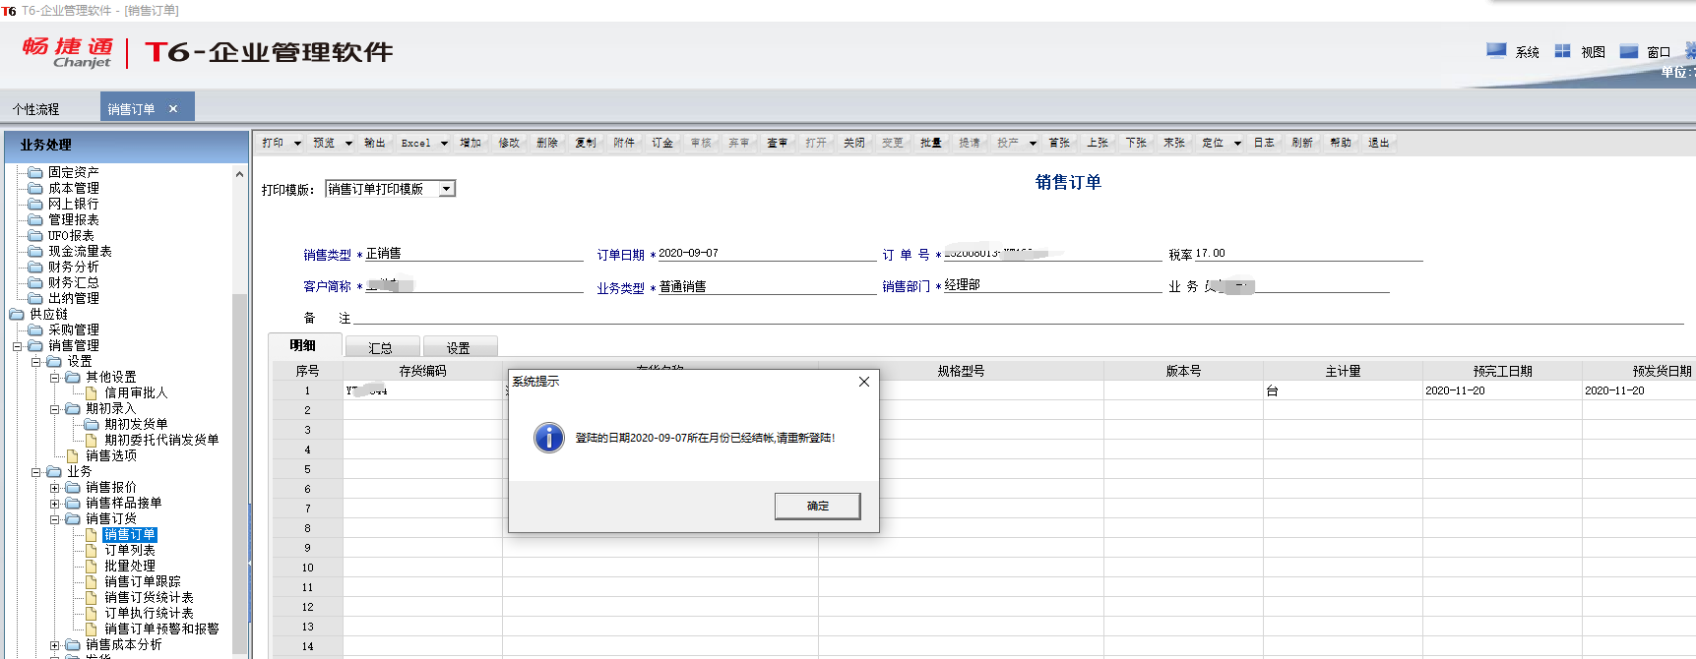Click 销售类型 field label link
Image resolution: width=1696 pixels, height=659 pixels.
point(327,255)
